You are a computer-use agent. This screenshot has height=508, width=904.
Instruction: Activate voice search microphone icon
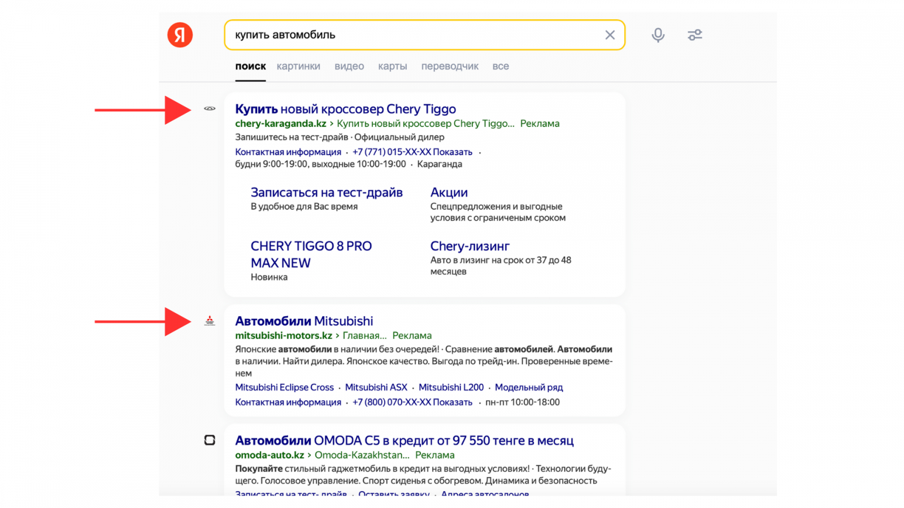pos(658,35)
